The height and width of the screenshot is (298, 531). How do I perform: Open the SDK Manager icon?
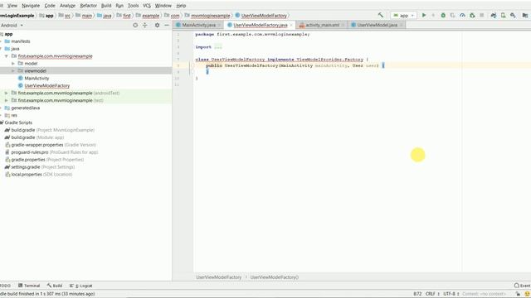click(513, 15)
